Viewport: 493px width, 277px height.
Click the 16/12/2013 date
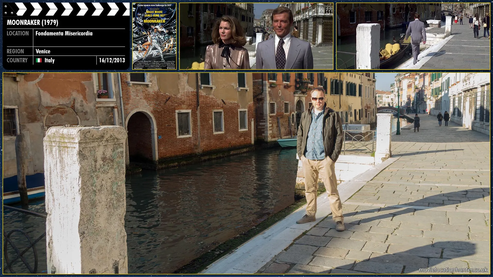[112, 60]
